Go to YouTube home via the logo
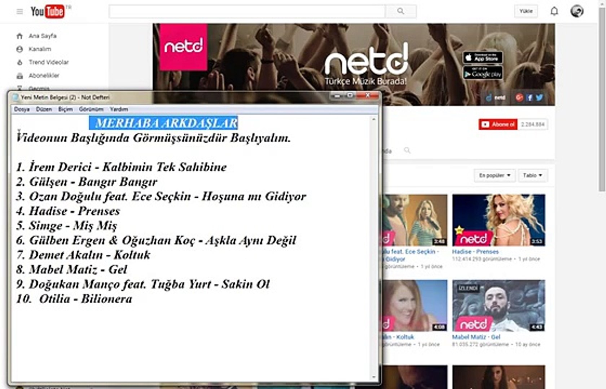Viewport: 606px width, 389px height. click(x=47, y=12)
